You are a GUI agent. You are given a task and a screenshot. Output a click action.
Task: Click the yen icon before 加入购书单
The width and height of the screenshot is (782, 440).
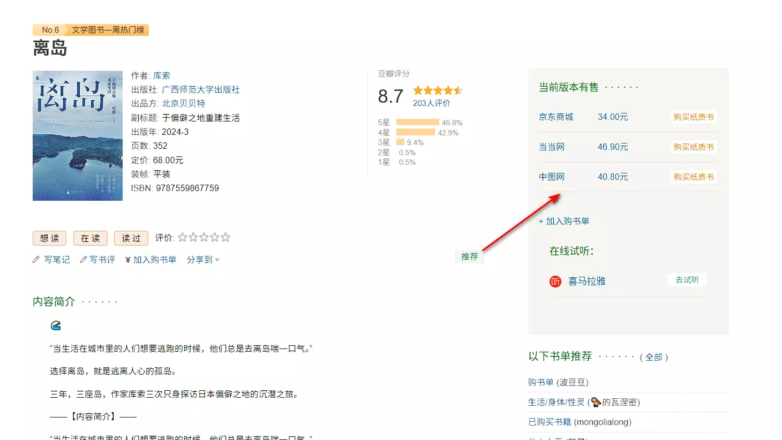click(128, 260)
